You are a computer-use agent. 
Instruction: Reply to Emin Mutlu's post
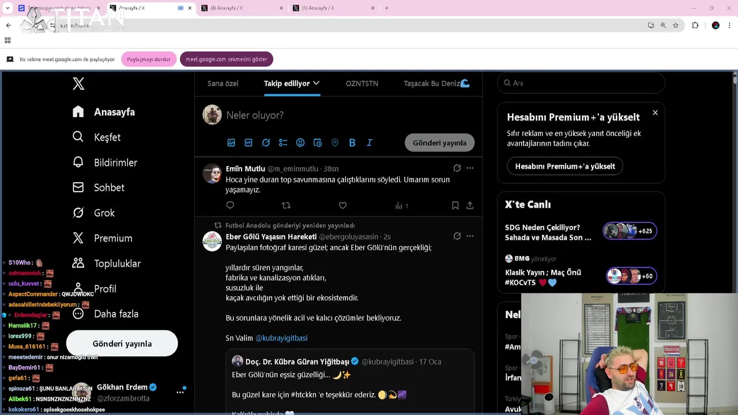230,205
